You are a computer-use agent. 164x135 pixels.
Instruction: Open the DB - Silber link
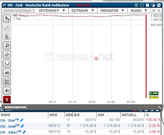pyautogui.click(x=11, y=132)
